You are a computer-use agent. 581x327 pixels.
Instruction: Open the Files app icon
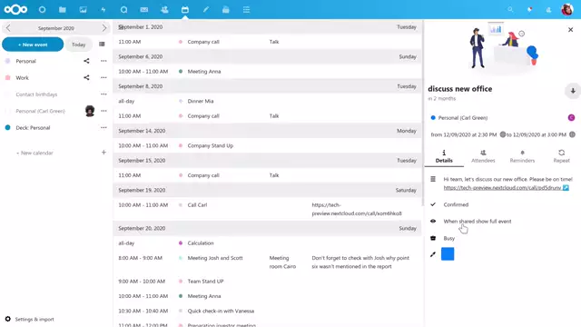pyautogui.click(x=63, y=10)
